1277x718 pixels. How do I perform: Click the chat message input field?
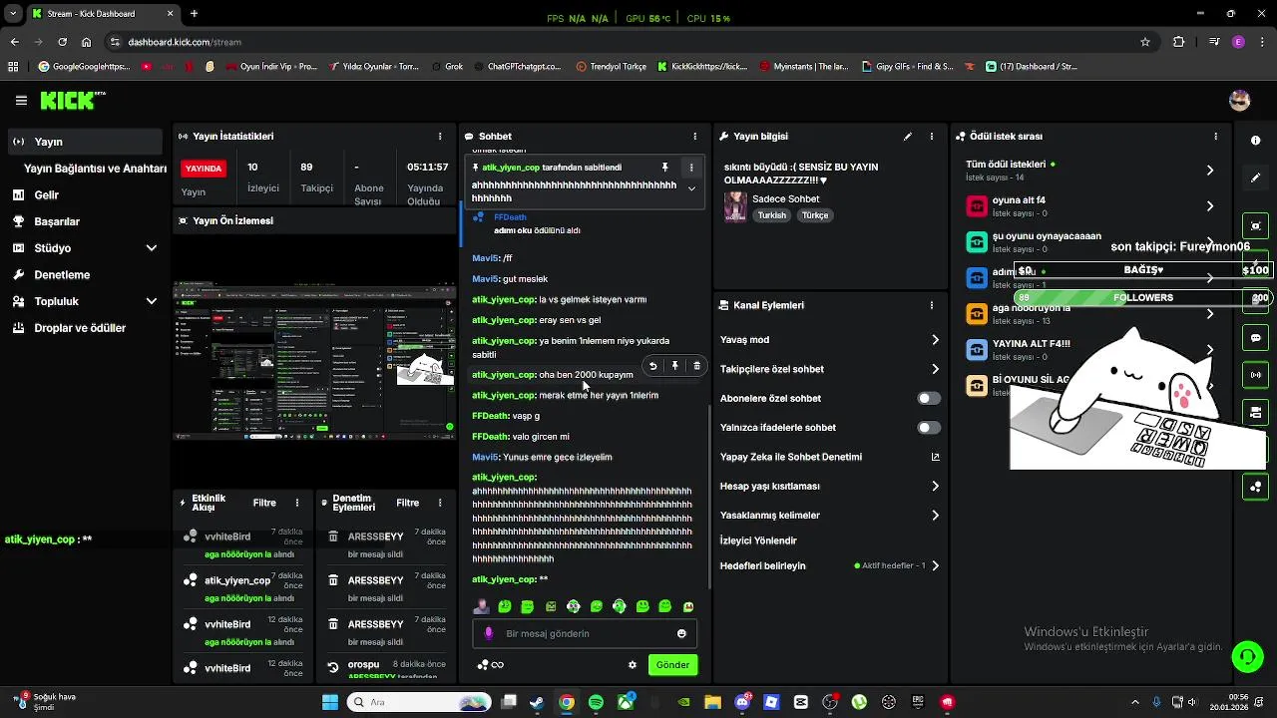585,633
